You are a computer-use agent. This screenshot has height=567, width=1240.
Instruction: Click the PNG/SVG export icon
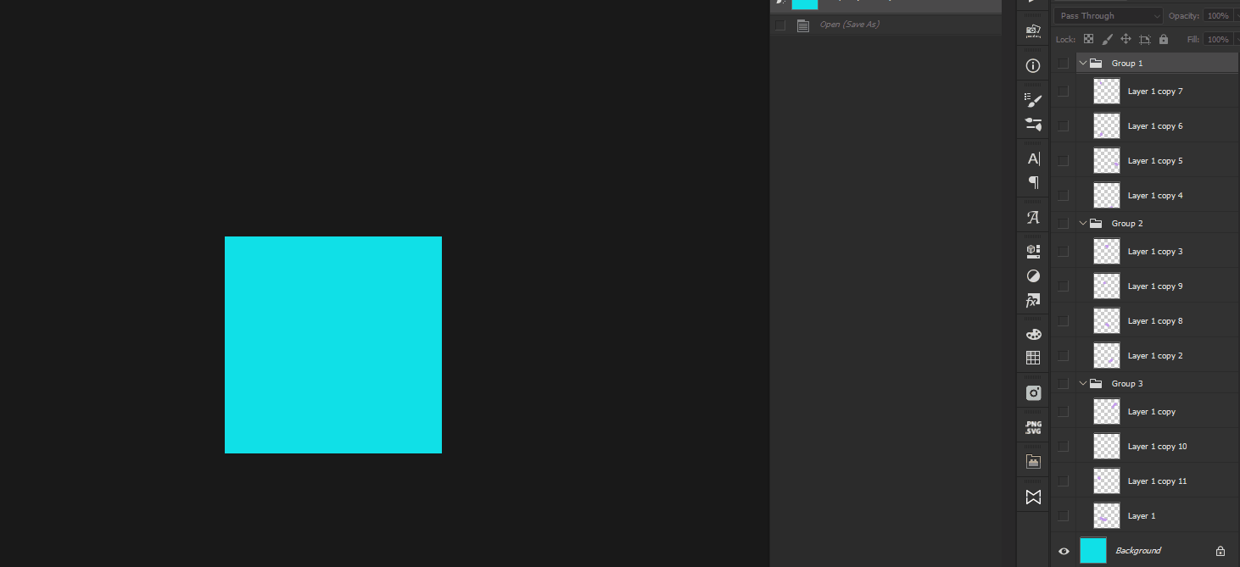(x=1032, y=426)
